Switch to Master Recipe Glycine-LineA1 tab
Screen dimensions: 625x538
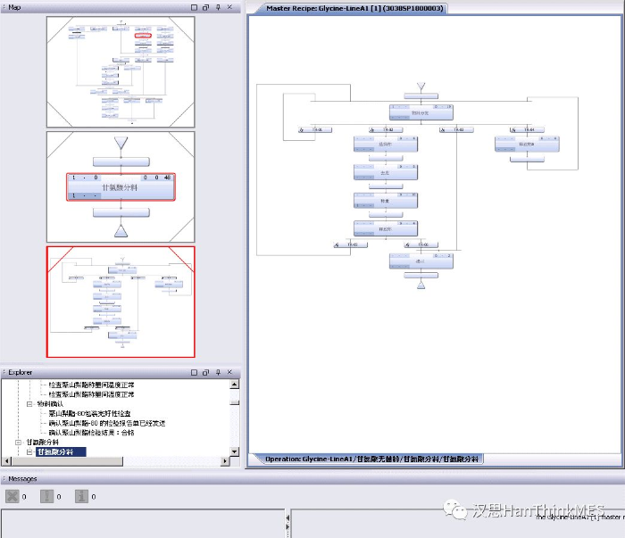(355, 8)
